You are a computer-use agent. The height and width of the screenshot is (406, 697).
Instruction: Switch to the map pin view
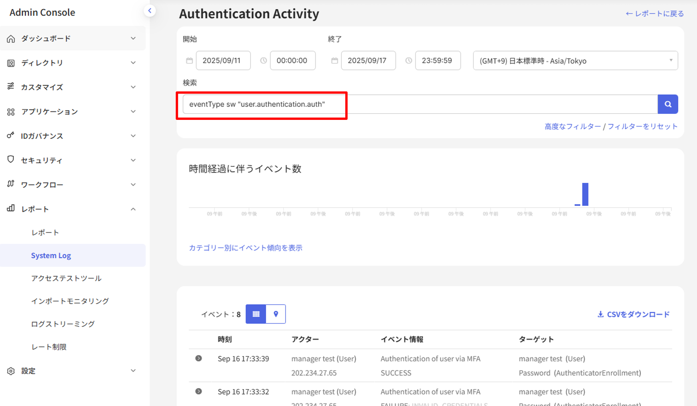click(276, 314)
